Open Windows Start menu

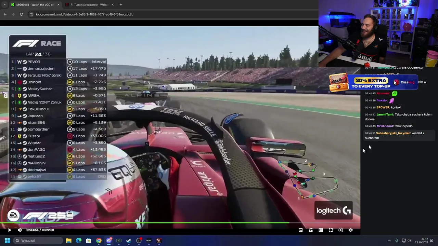click(7, 241)
